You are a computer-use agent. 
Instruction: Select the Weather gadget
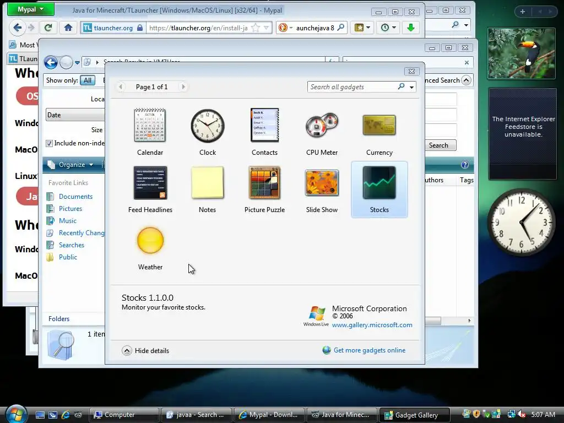coord(150,247)
